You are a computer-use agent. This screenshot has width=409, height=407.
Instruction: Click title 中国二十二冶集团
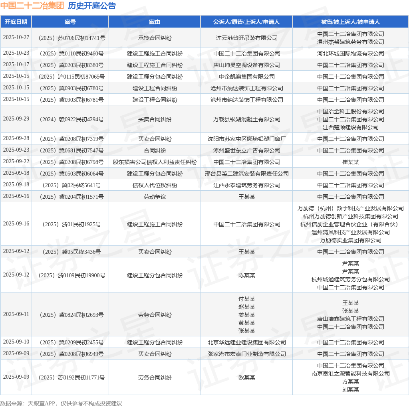point(32,6)
